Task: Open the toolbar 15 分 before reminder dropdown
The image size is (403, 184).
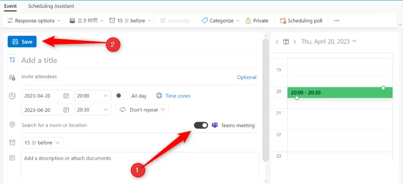Action: 130,21
